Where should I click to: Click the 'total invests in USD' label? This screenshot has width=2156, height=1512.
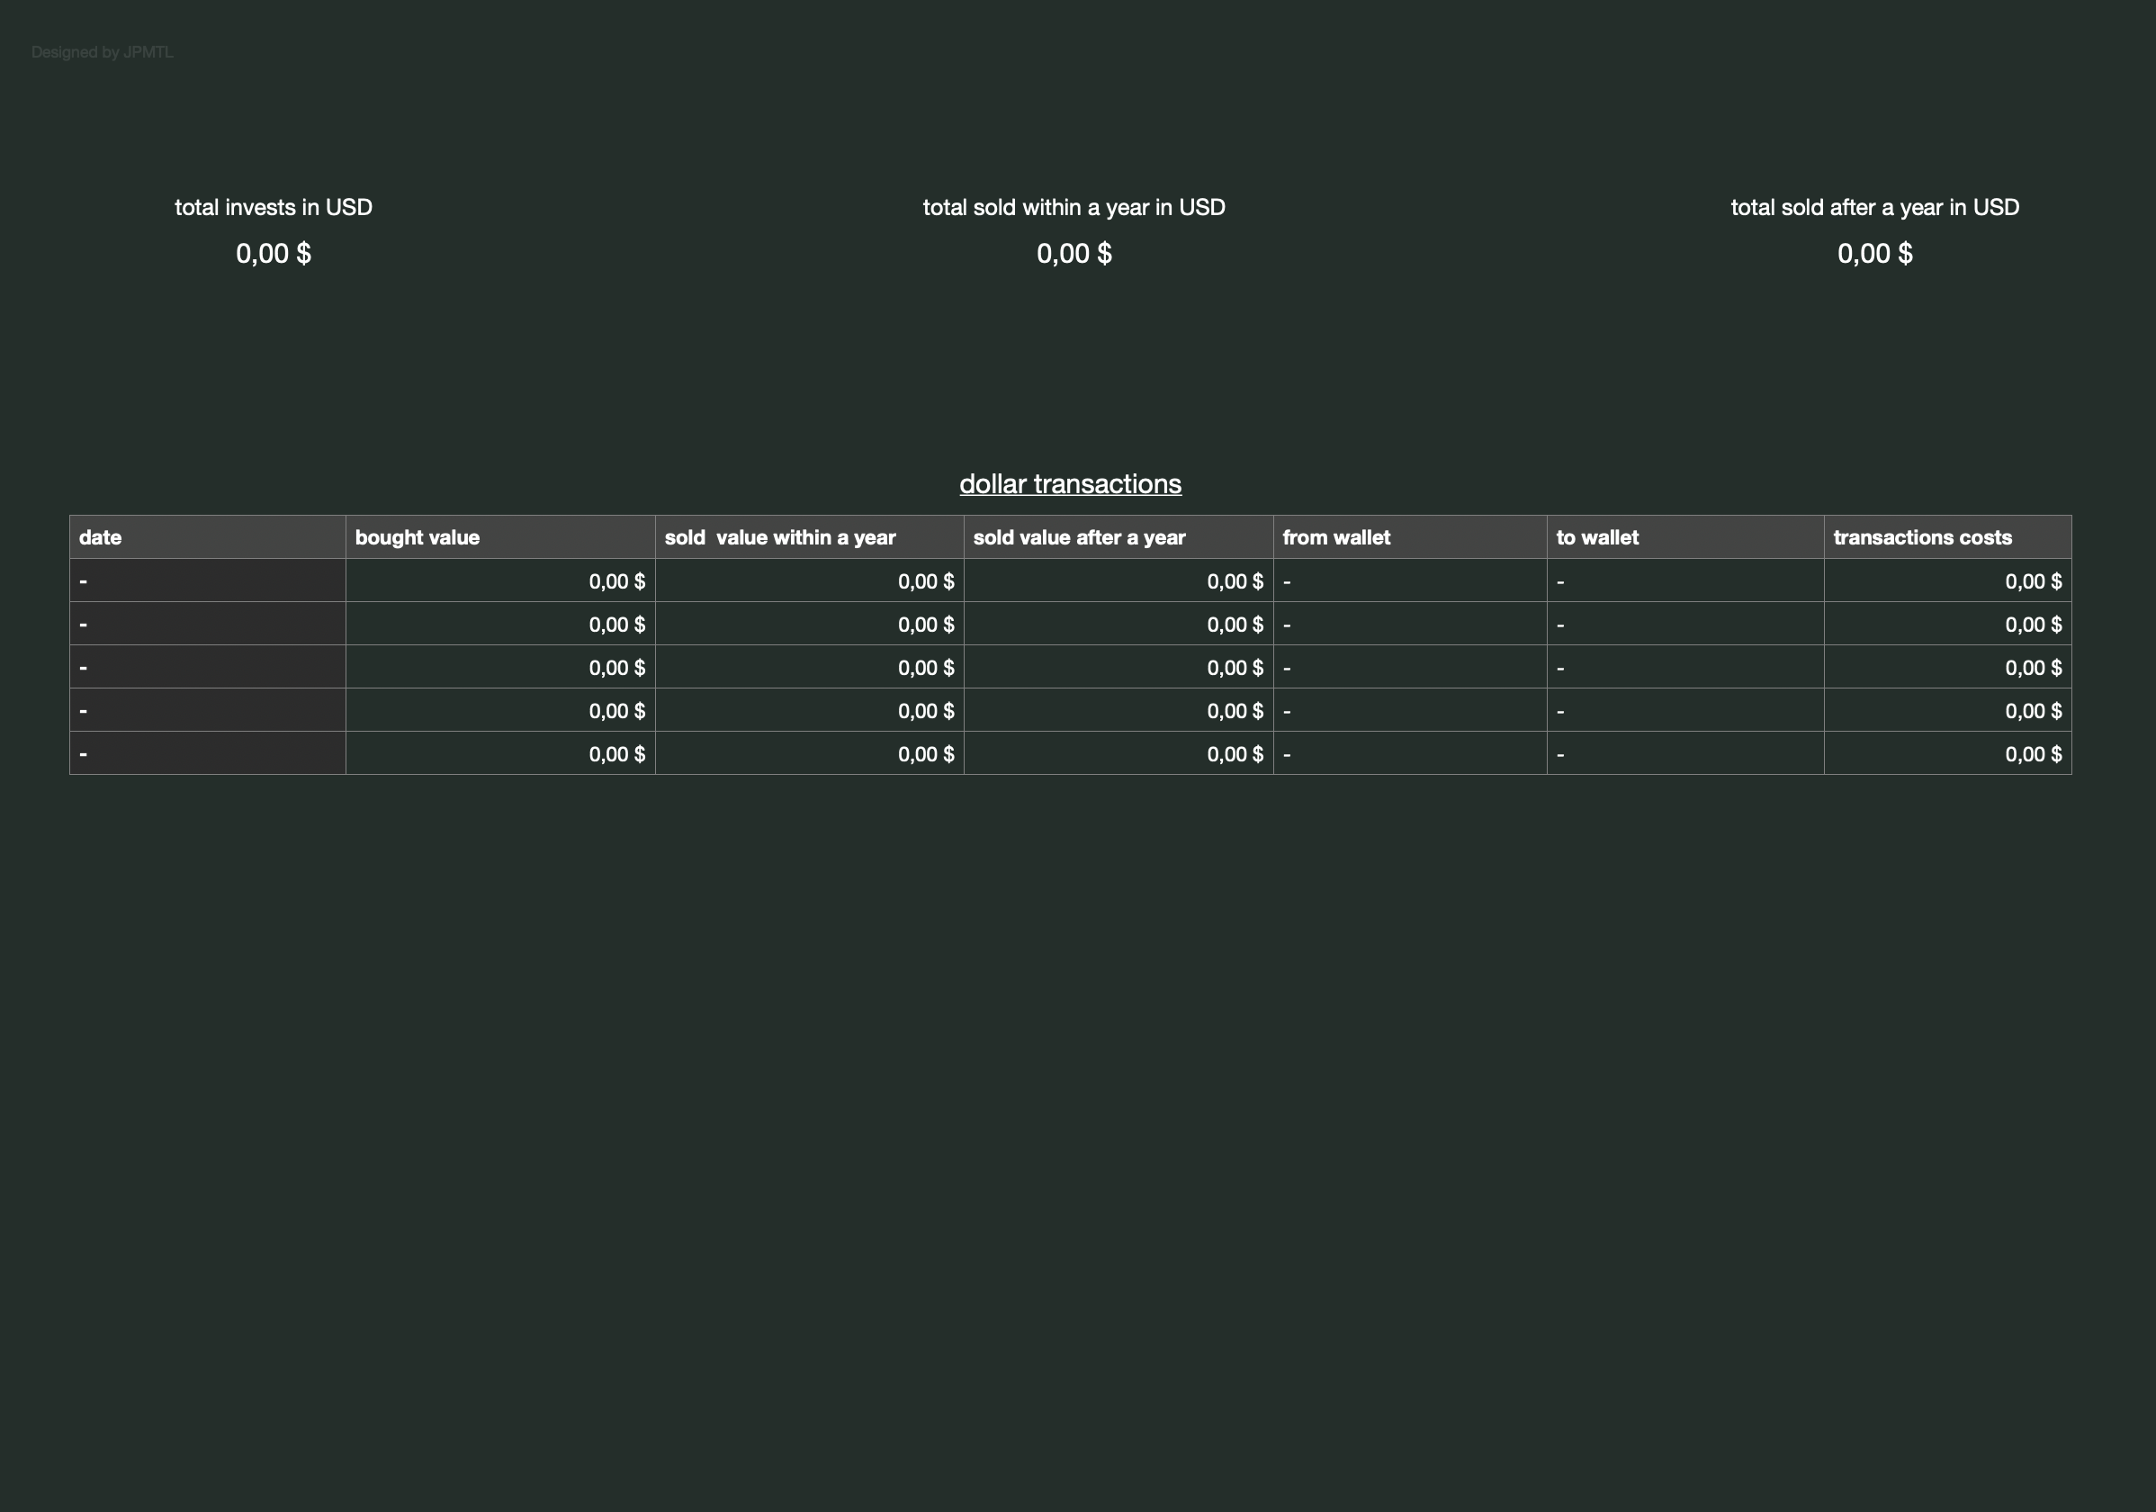pos(274,208)
